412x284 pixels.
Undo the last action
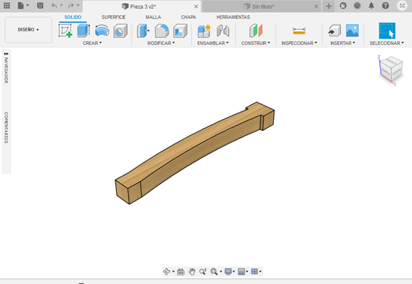(54, 6)
